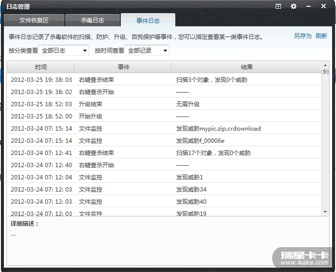This screenshot has height=272, width=336.
Task: Click the scrollbar down arrow
Action: 325,212
